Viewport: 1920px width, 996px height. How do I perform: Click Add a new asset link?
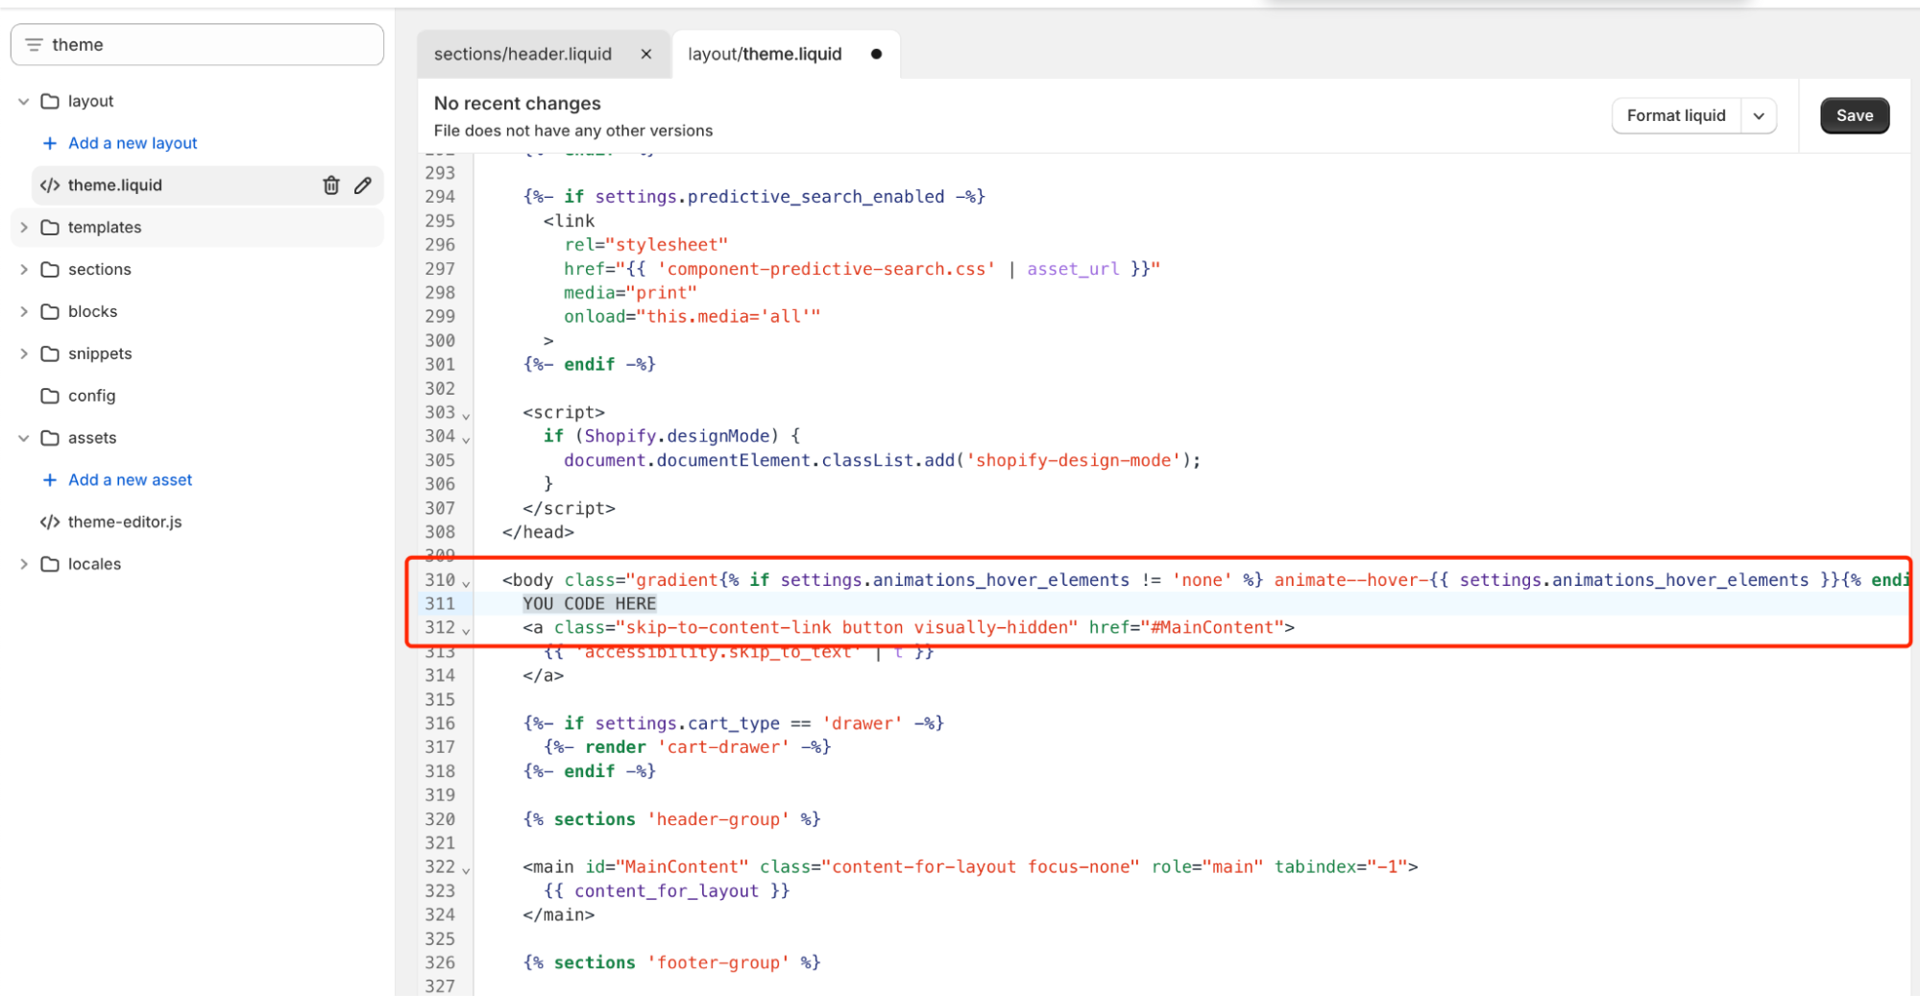[130, 480]
